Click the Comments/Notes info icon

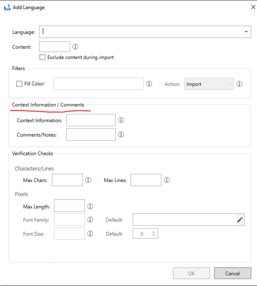tap(121, 134)
